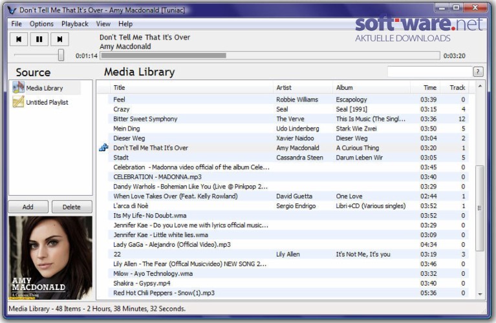The width and height of the screenshot is (496, 323).
Task: Click the Untitled Playlist icon
Action: 18,102
